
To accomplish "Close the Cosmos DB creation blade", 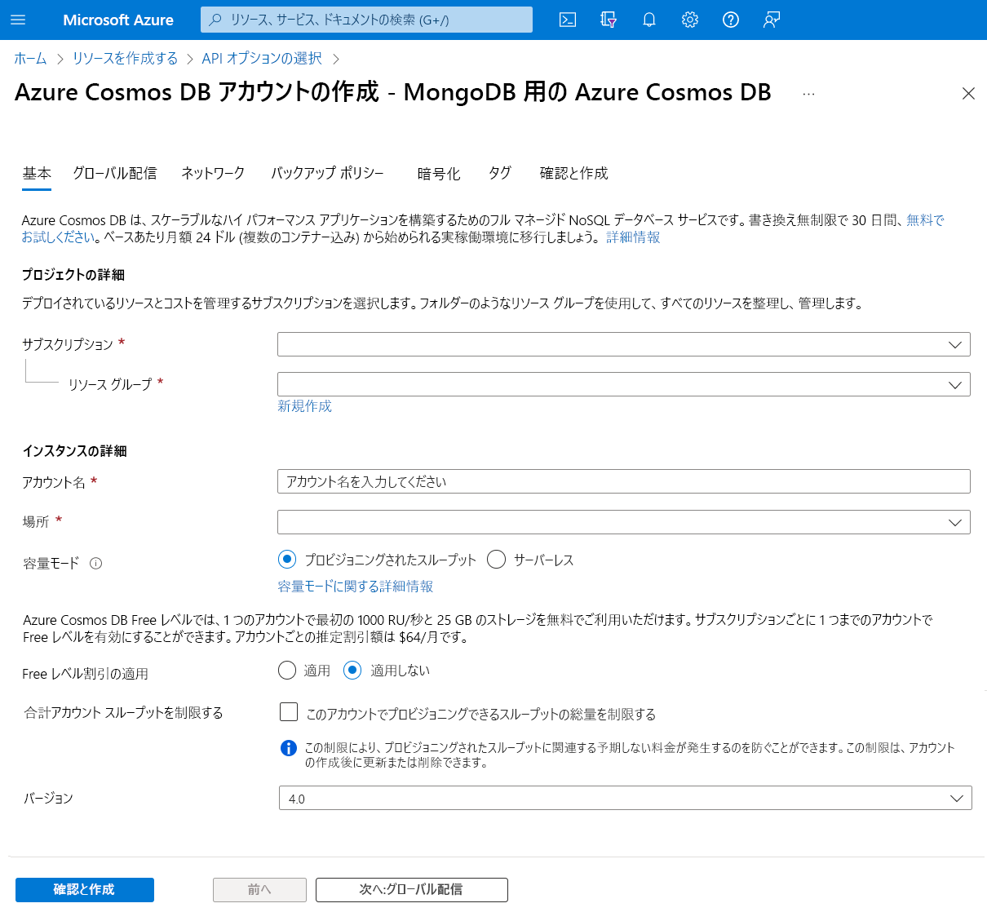I will [x=968, y=94].
